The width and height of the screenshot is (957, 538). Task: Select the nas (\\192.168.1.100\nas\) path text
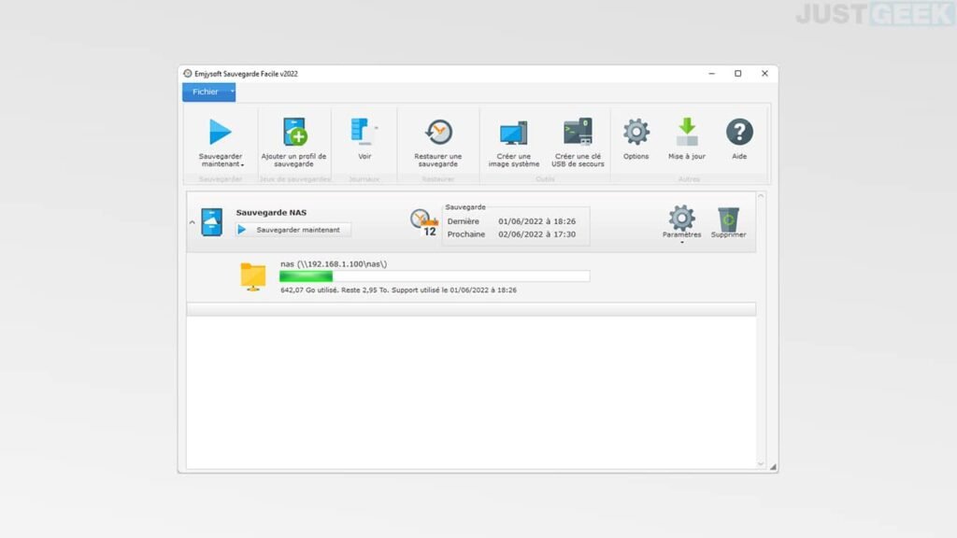(x=334, y=264)
